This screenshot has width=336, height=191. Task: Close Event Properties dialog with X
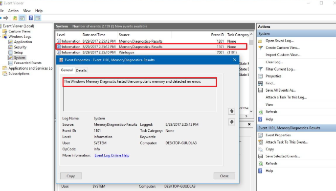[x=235, y=60]
